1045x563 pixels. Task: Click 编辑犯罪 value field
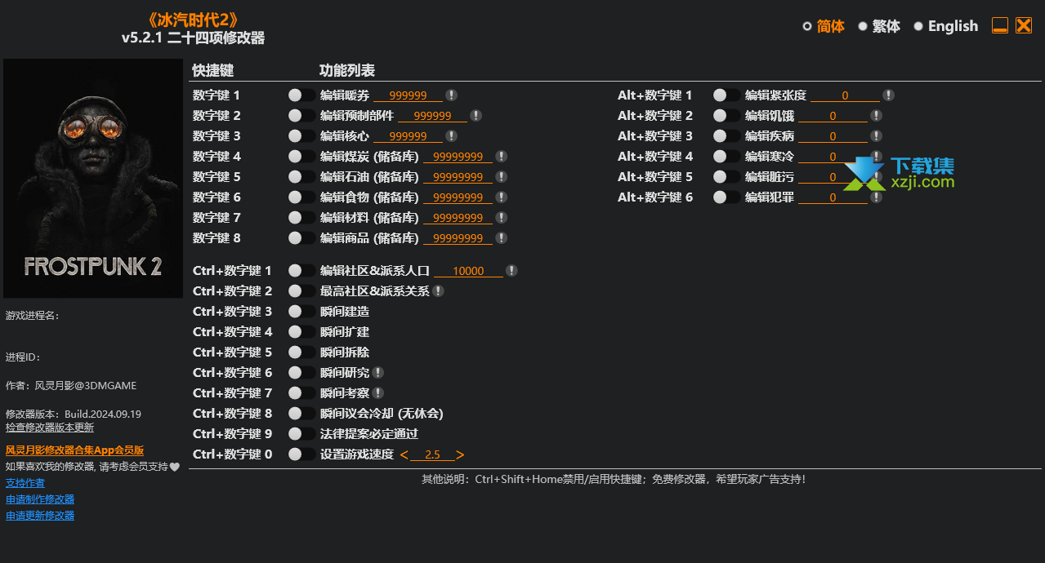click(x=833, y=197)
